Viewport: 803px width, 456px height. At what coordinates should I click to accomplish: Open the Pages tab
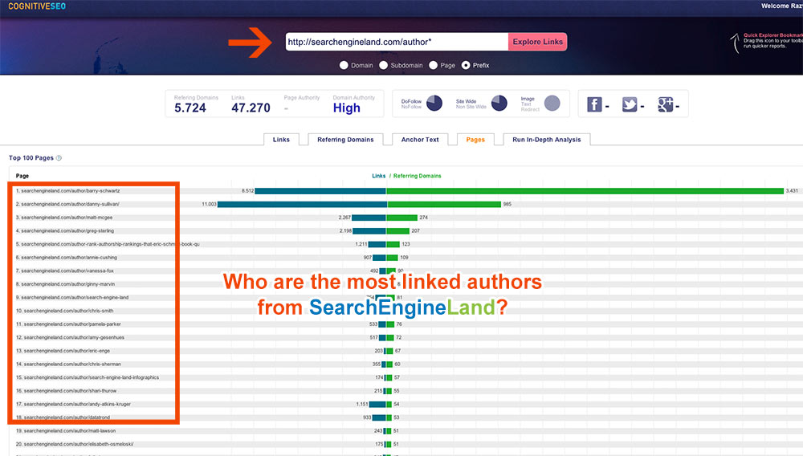475,139
